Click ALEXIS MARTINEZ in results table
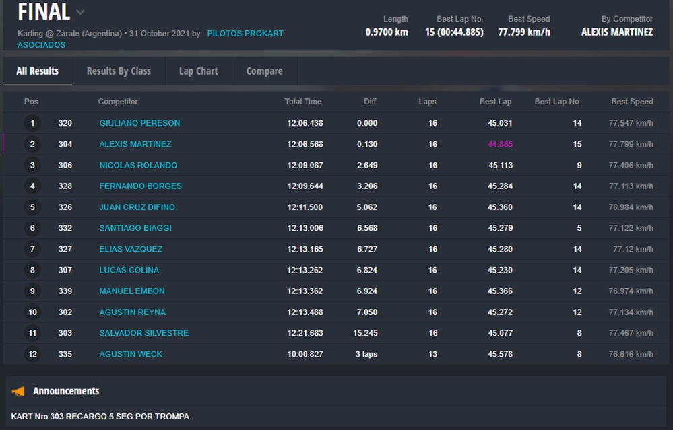 click(x=135, y=144)
